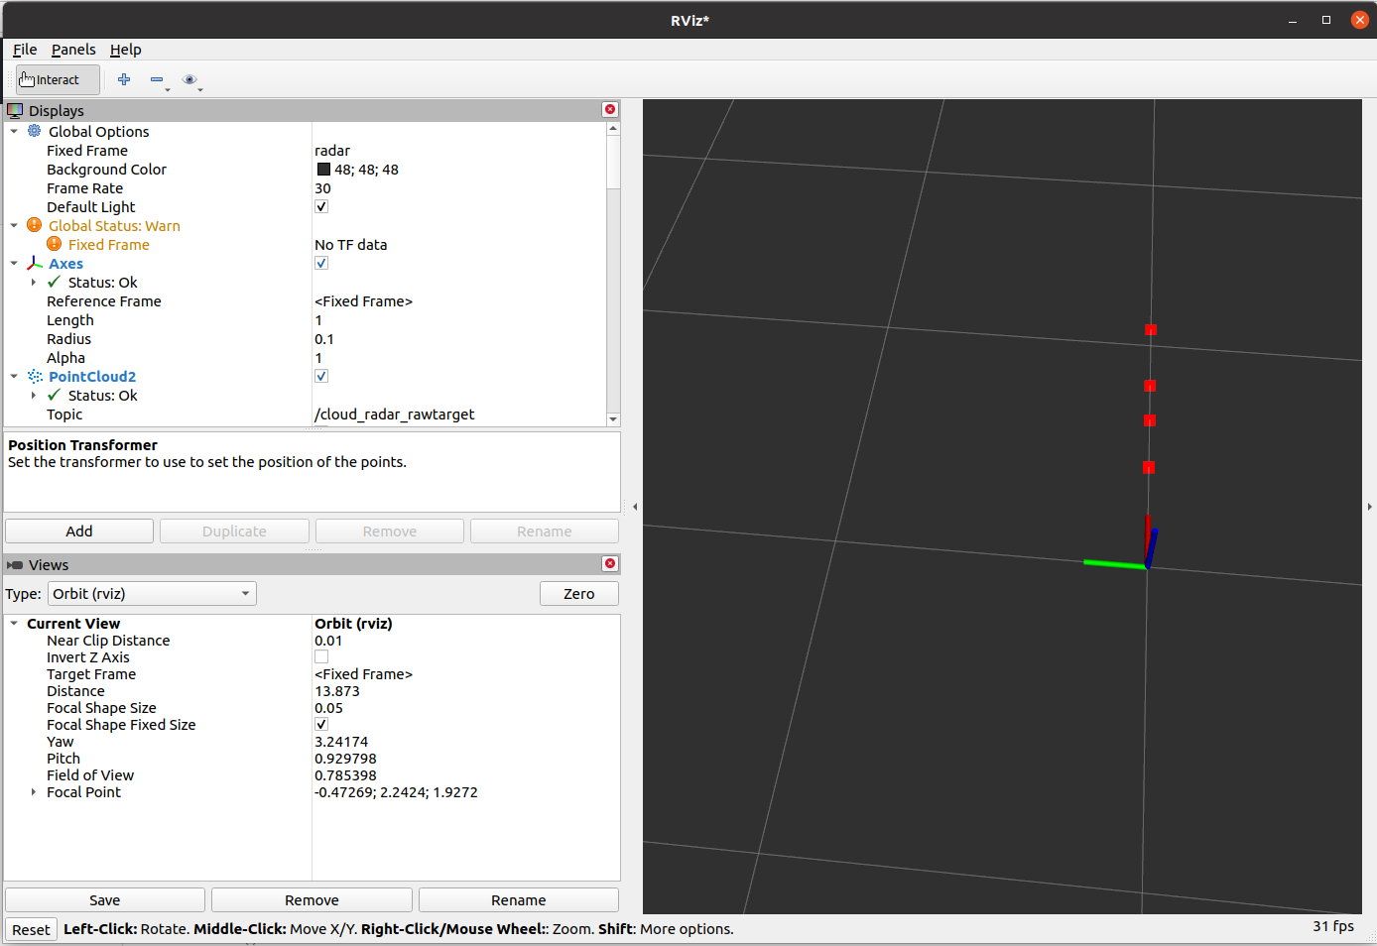Click the Add button to add a display
This screenshot has height=946, width=1377.
(78, 531)
